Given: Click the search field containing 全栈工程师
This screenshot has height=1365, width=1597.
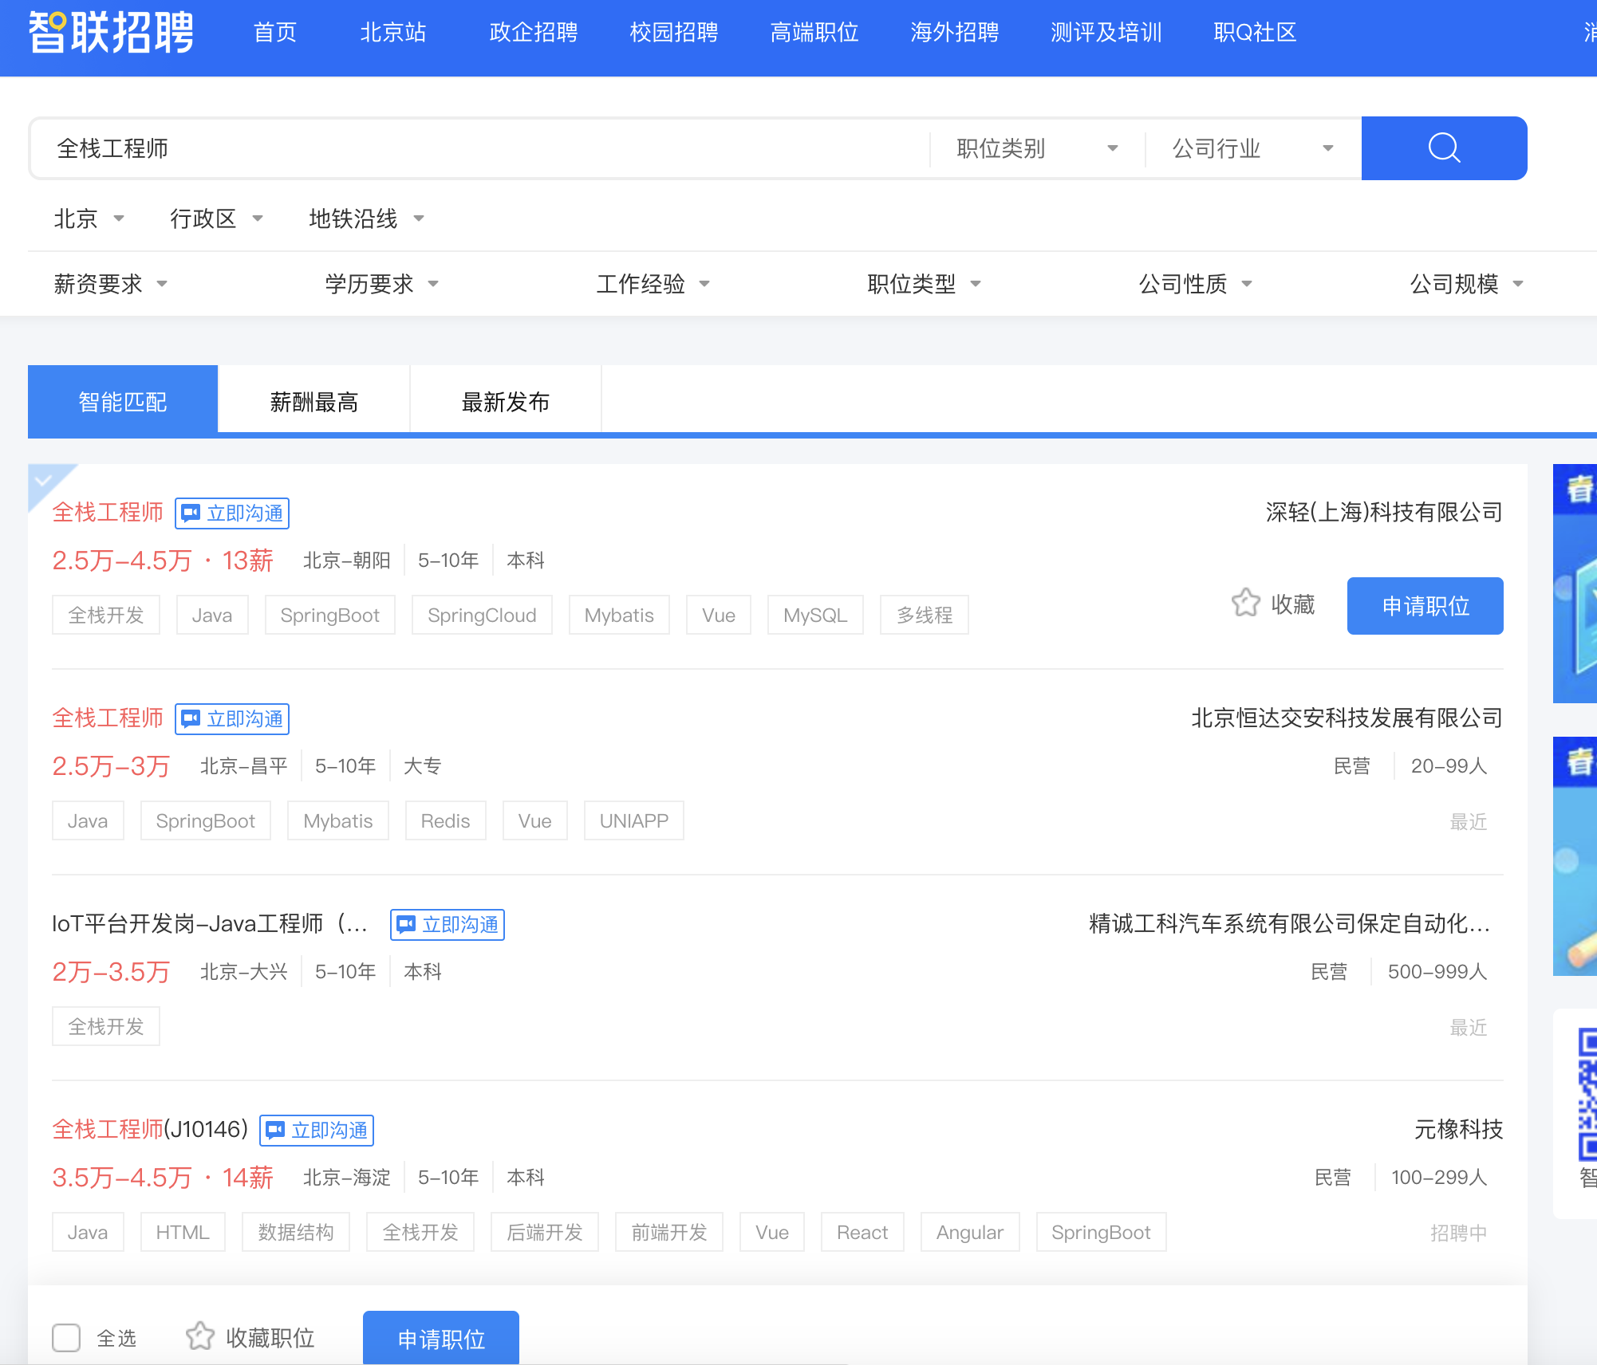Looking at the screenshot, I should pos(479,148).
